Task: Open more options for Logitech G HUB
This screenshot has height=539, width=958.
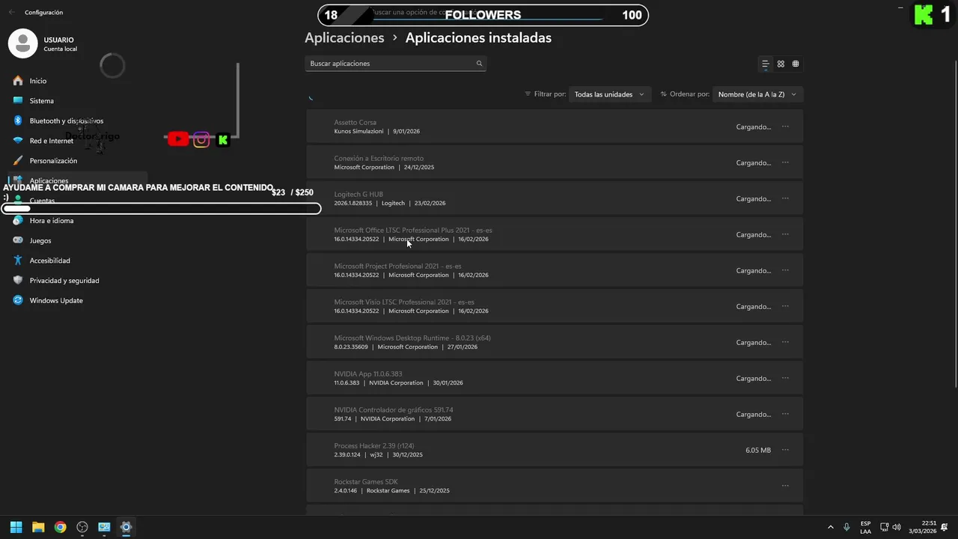Action: click(x=785, y=198)
